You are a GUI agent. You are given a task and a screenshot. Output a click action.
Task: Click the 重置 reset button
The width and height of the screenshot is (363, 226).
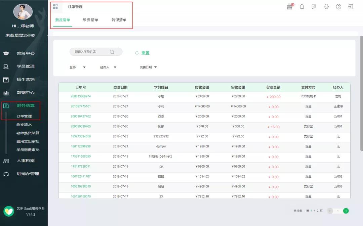[x=145, y=53]
